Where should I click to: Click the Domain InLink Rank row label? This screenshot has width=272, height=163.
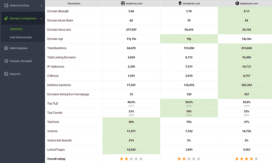tap(60, 21)
